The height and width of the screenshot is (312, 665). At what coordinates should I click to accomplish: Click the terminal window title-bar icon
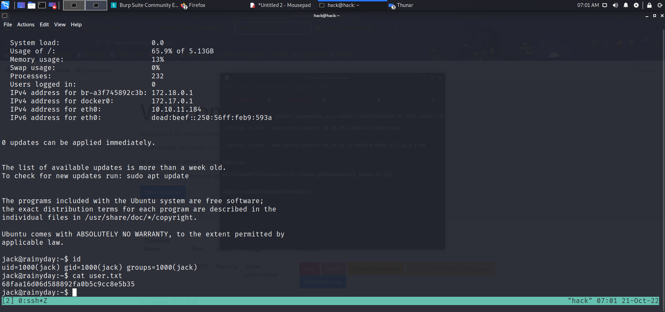pyautogui.click(x=5, y=16)
